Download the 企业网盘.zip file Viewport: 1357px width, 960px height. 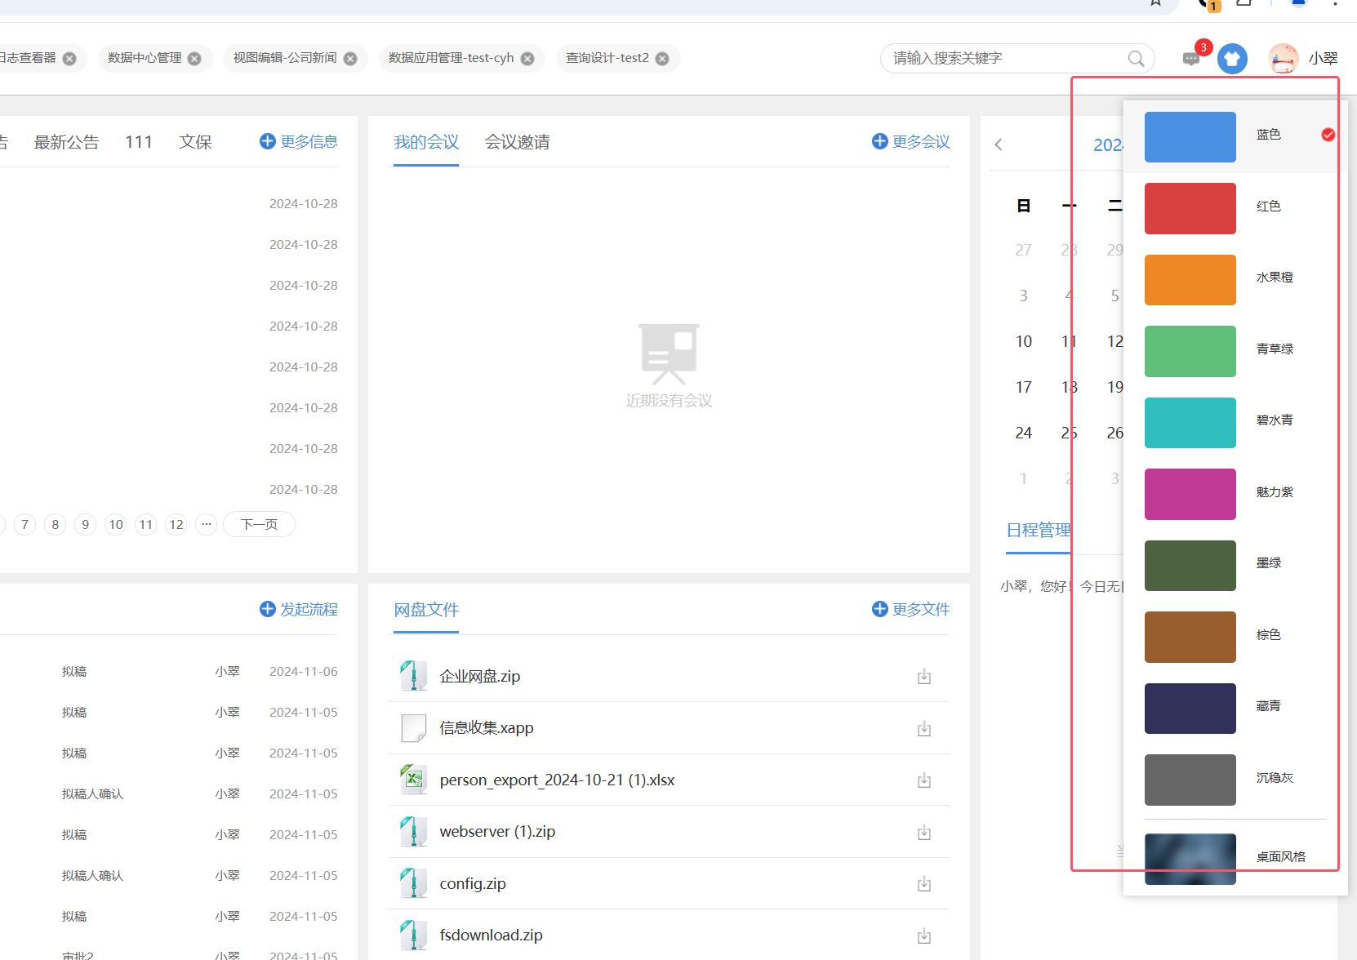pos(923,677)
